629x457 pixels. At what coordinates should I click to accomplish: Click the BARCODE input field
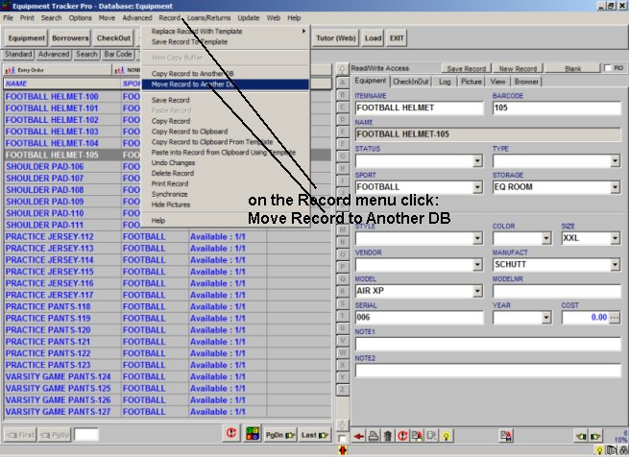tap(556, 108)
